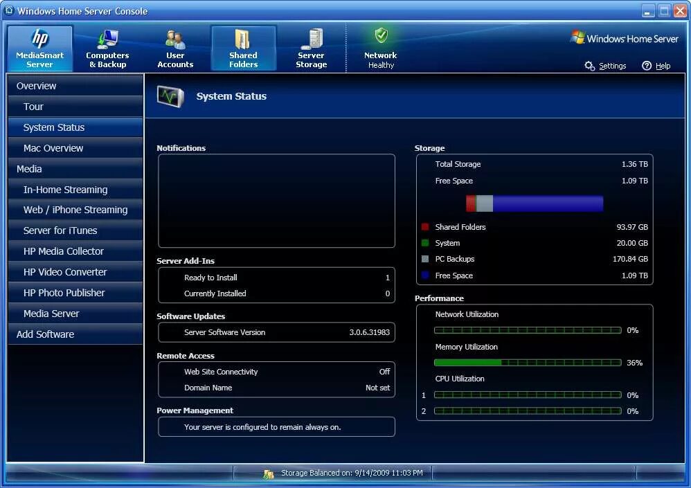Open Server for iTunes page
Screen dimensions: 691x488
click(75, 231)
